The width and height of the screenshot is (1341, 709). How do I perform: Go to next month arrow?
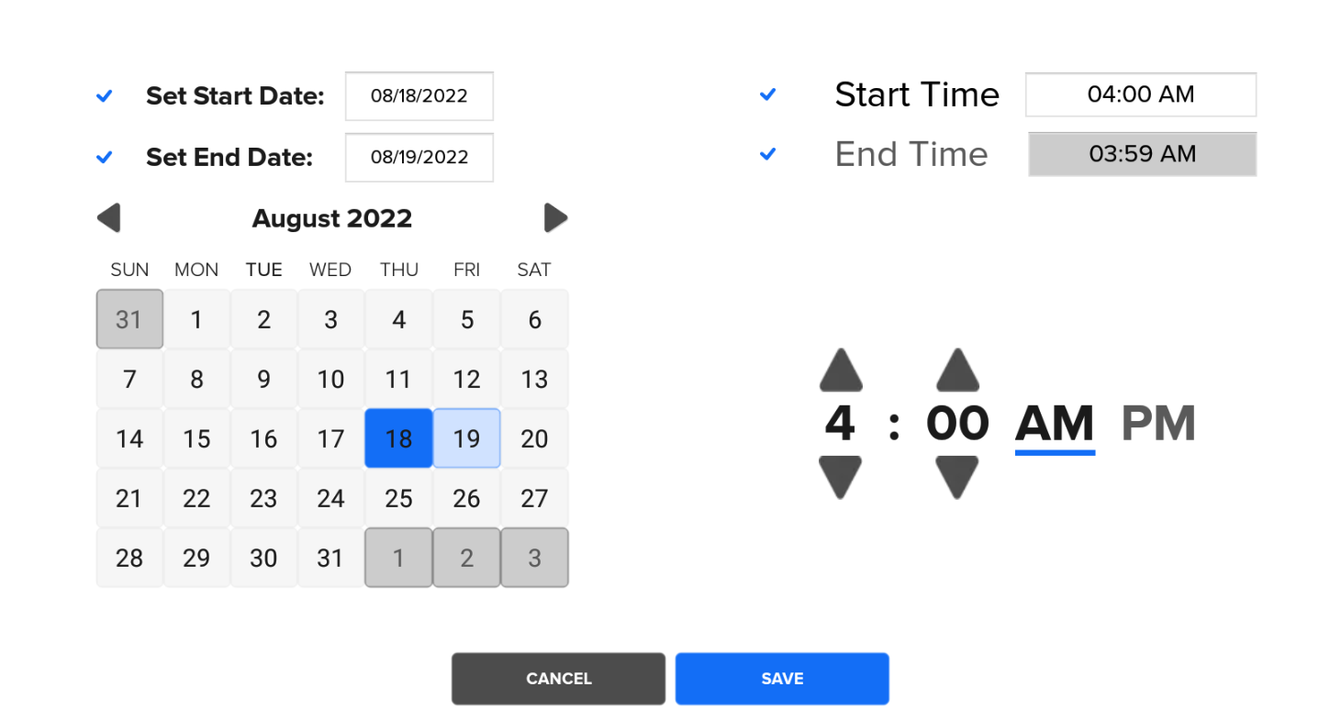click(x=555, y=218)
